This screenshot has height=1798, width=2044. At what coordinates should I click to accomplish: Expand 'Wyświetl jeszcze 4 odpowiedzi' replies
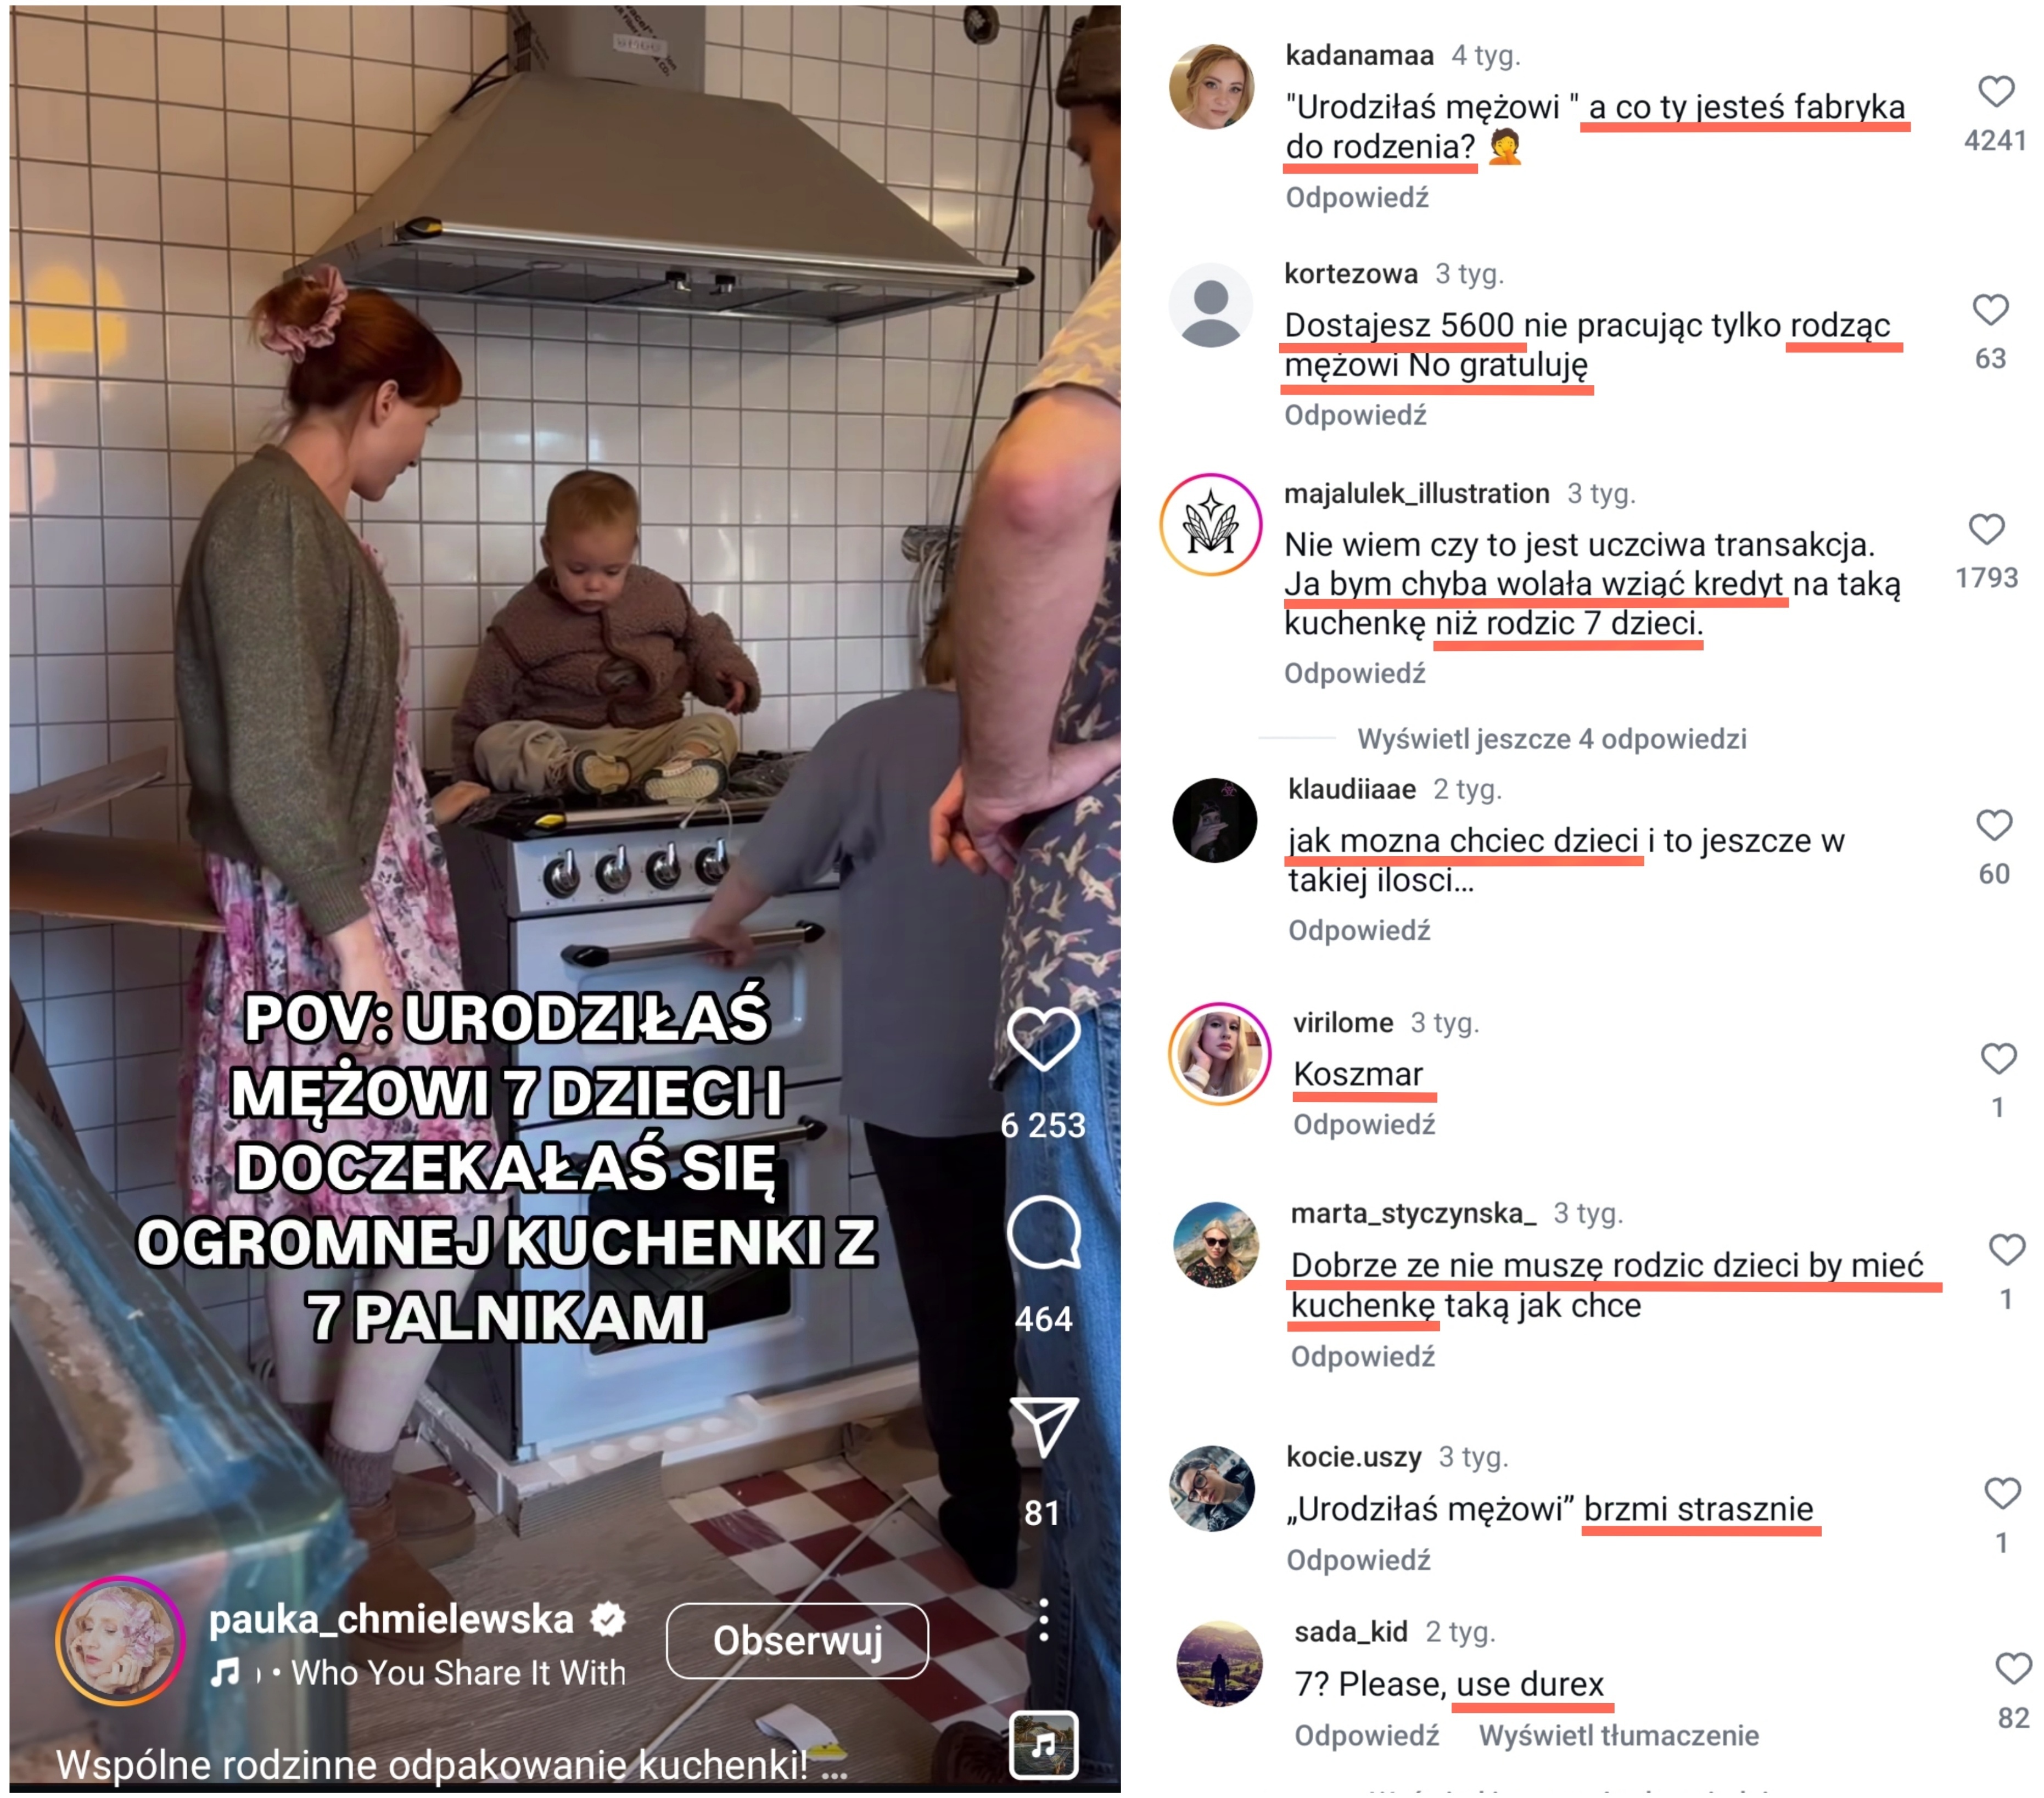(1551, 740)
